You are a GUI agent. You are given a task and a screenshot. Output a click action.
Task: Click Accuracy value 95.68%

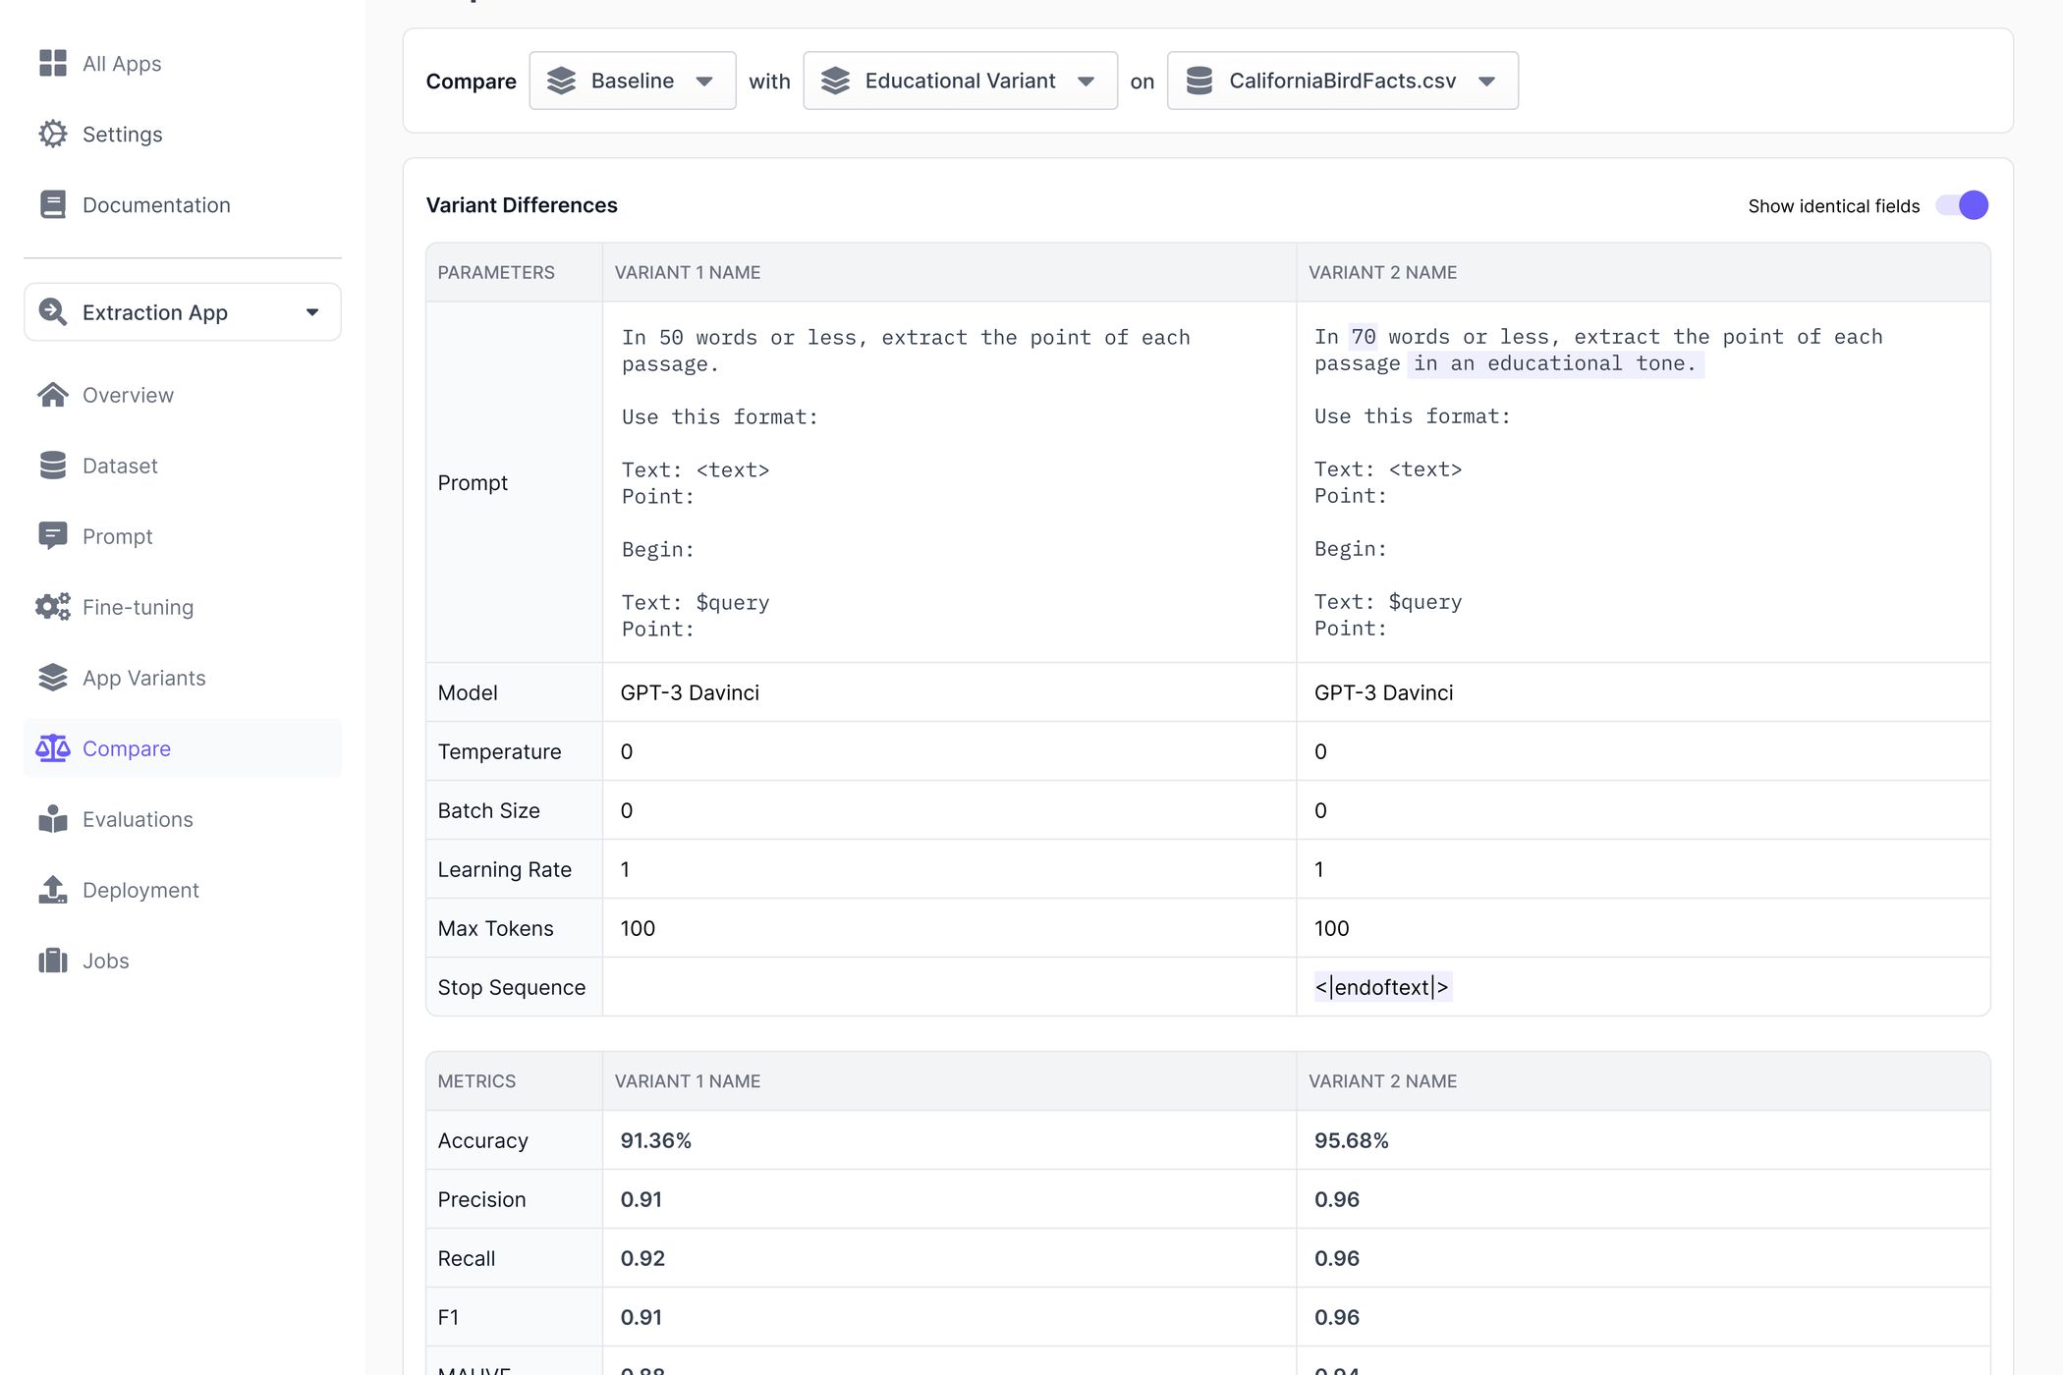tap(1351, 1140)
